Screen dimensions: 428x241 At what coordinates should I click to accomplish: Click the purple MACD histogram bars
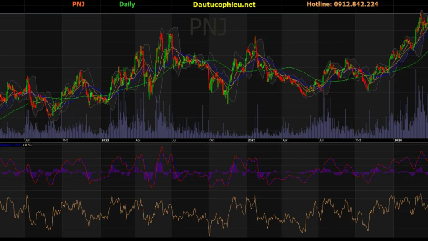pos(159,168)
